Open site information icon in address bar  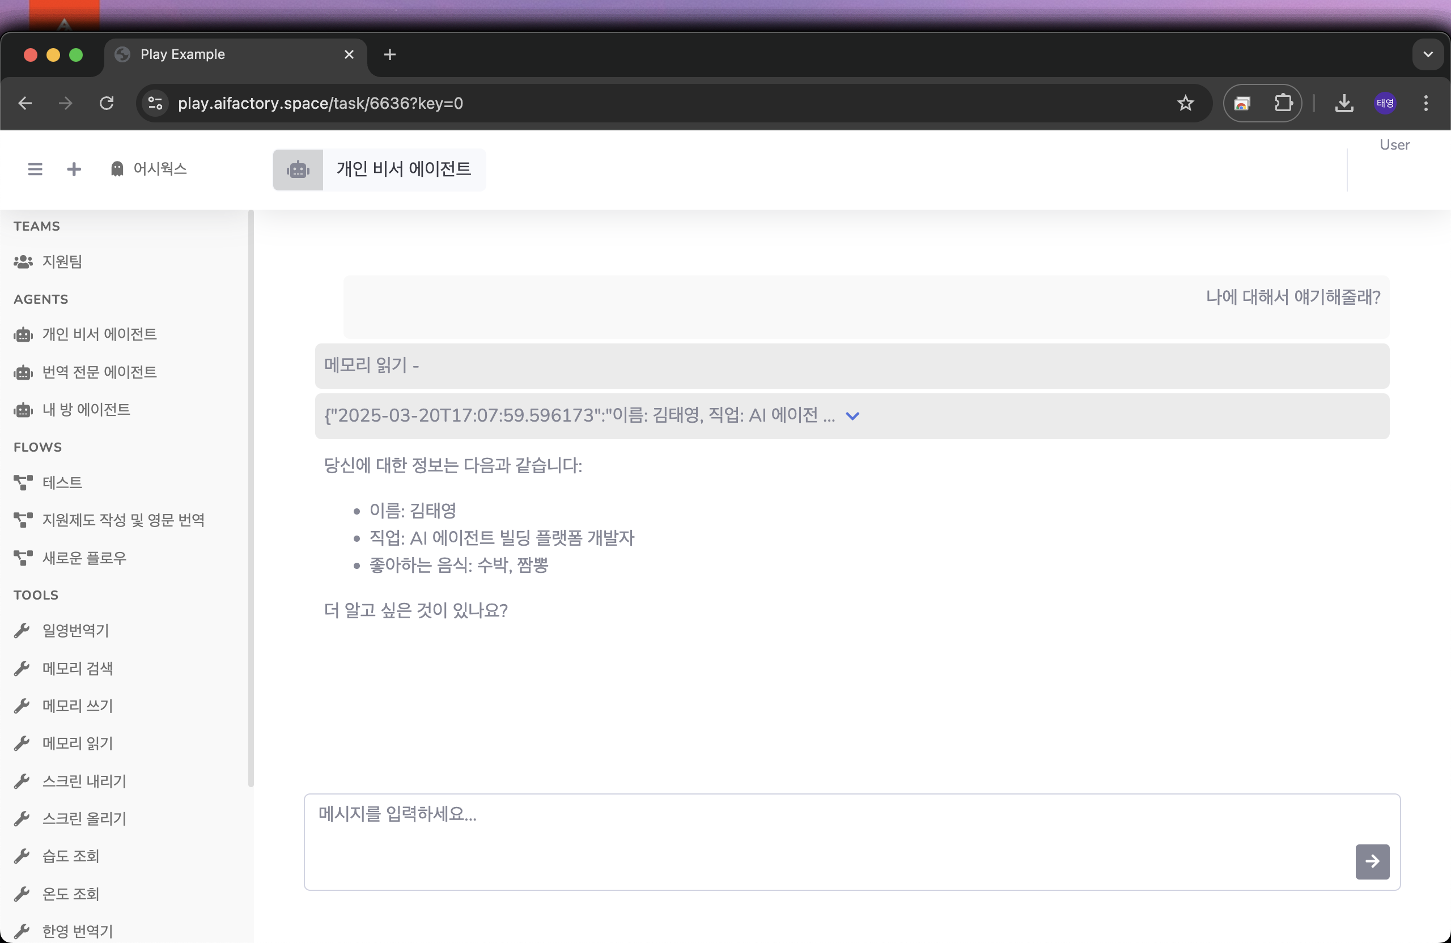click(x=155, y=103)
